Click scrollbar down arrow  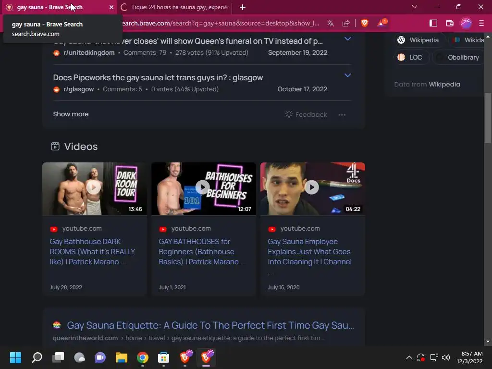tap(488, 342)
